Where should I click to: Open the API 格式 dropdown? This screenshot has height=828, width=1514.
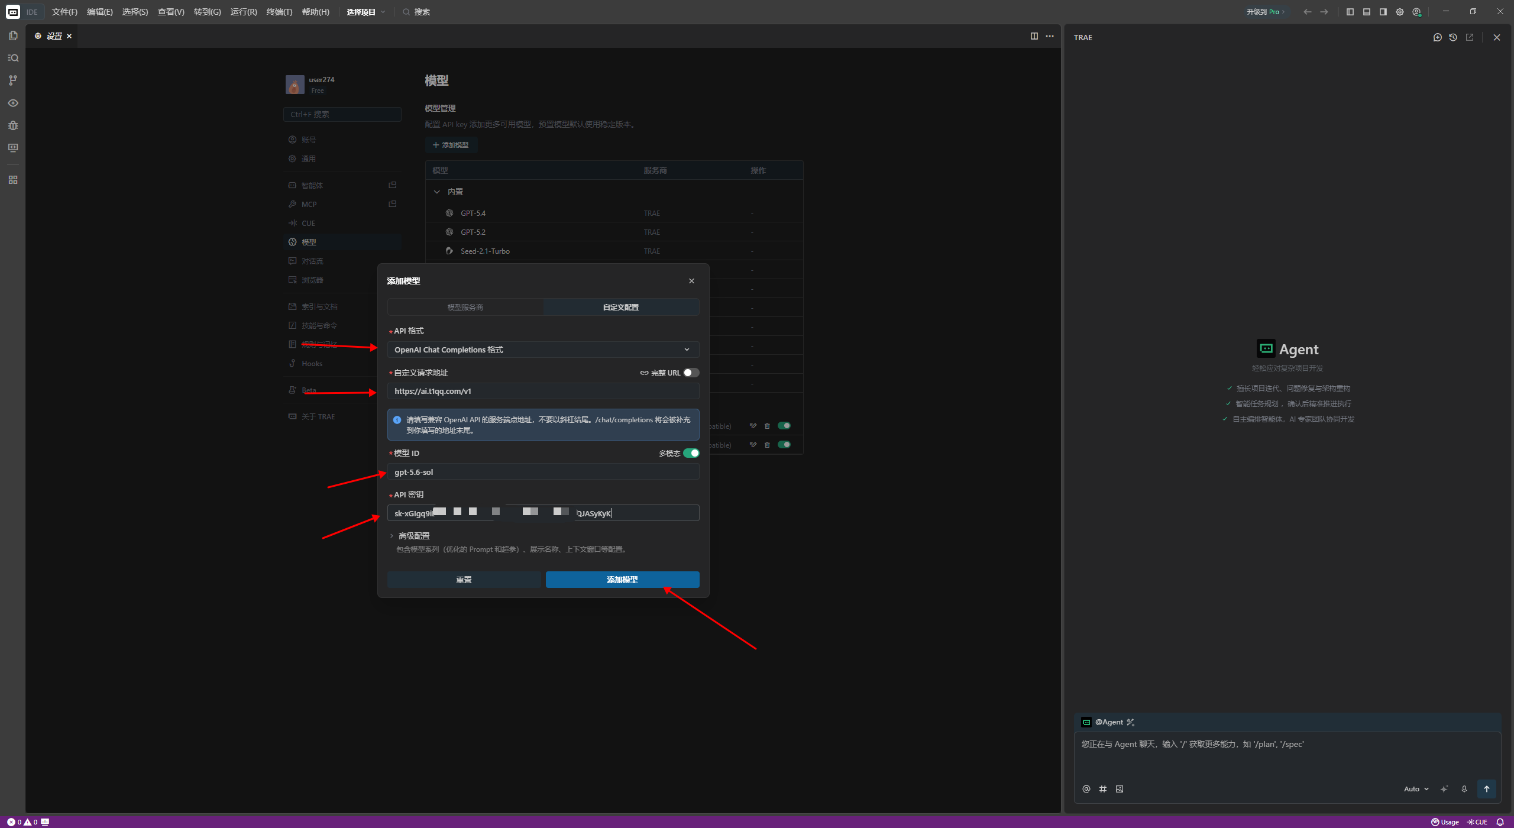543,350
